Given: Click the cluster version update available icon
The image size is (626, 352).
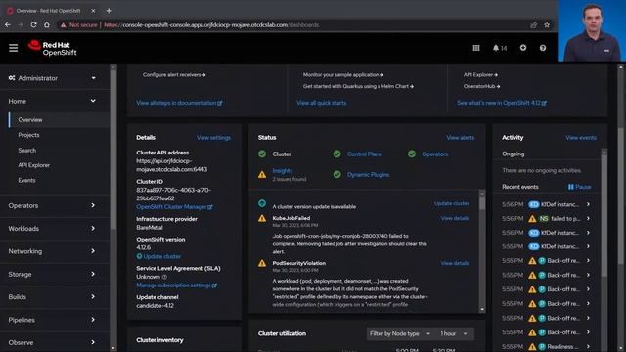Looking at the screenshot, I should click(262, 203).
